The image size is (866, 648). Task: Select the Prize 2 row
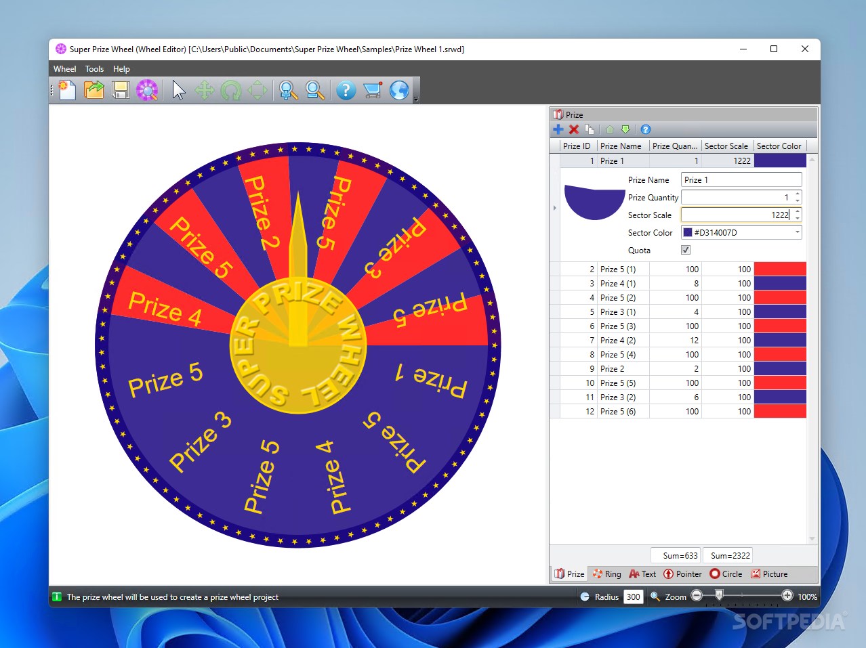coord(678,368)
